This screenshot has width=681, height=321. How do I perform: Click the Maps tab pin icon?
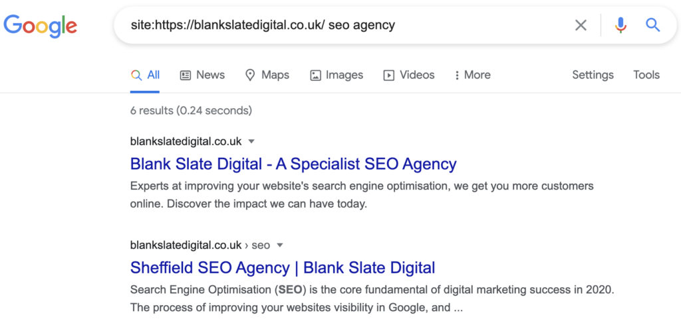(250, 76)
